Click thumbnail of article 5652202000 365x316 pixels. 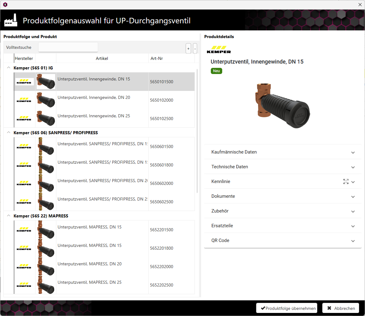pos(46,266)
